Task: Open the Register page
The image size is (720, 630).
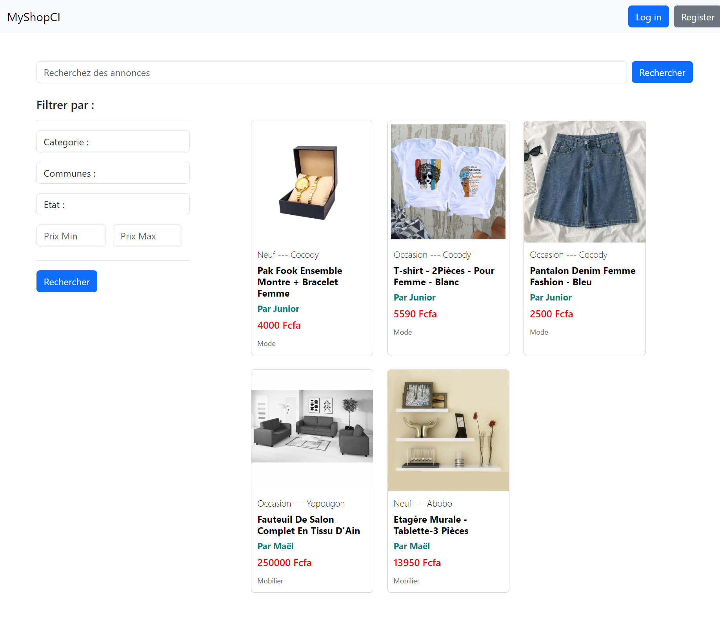Action: click(697, 17)
